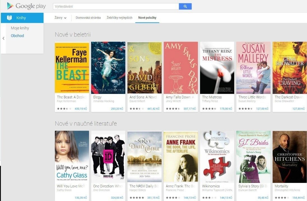Click author name Susan Mallery
The image size is (307, 201).
point(247,101)
